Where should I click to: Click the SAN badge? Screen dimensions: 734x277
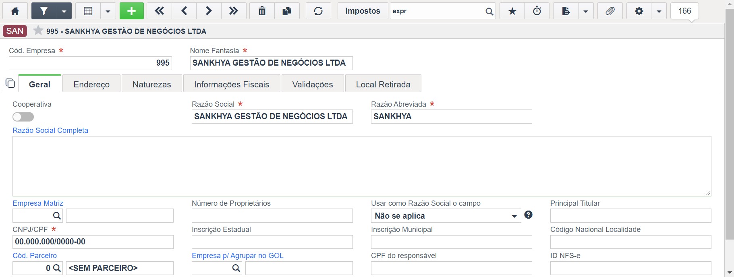(x=15, y=31)
